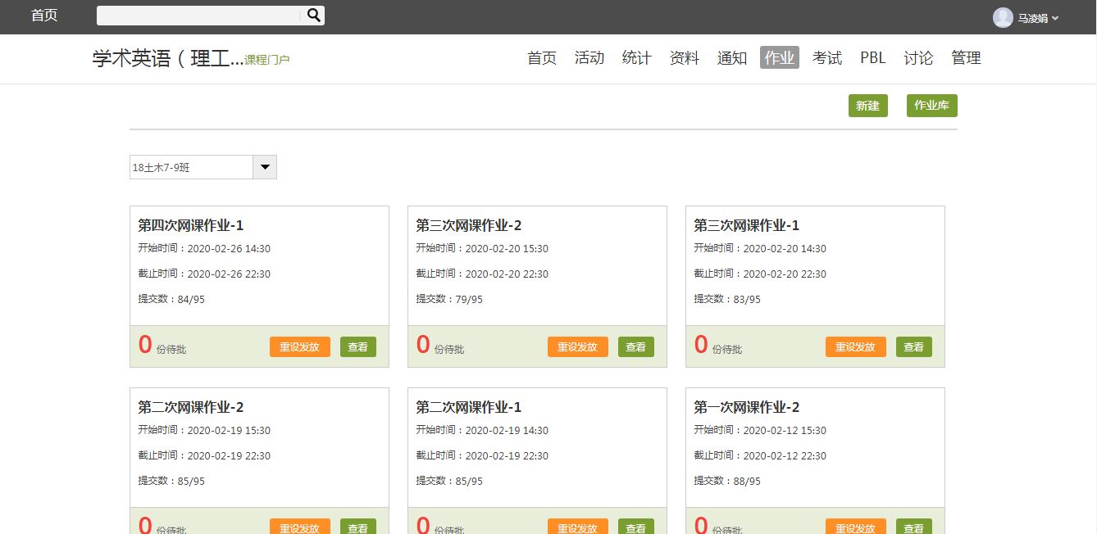The height and width of the screenshot is (534, 1097).
Task: Open the PBL tab
Action: [x=873, y=57]
